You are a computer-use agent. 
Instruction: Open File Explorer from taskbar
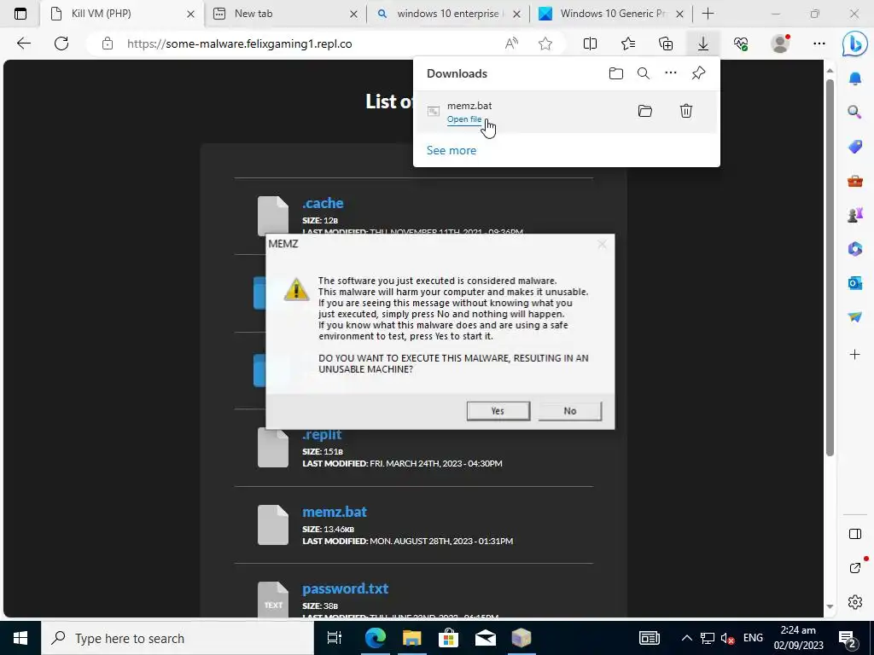click(x=412, y=638)
